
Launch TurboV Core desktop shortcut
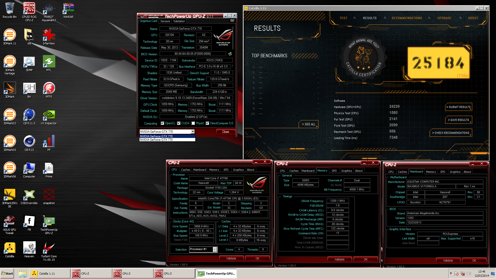49,251
